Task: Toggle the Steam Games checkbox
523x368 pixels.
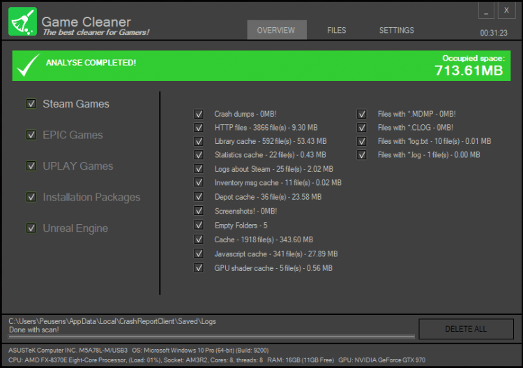Action: 31,104
